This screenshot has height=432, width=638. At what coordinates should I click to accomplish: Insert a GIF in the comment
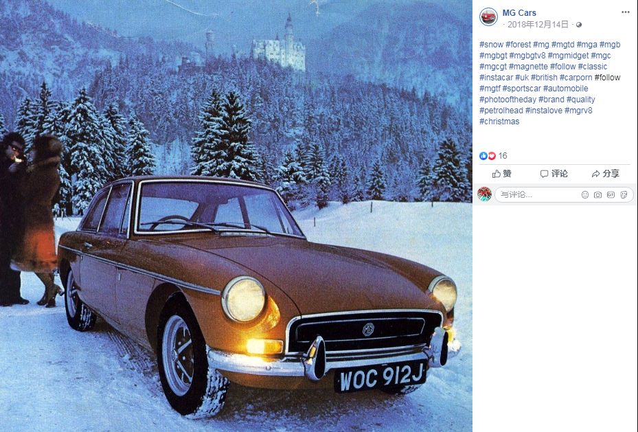[611, 195]
